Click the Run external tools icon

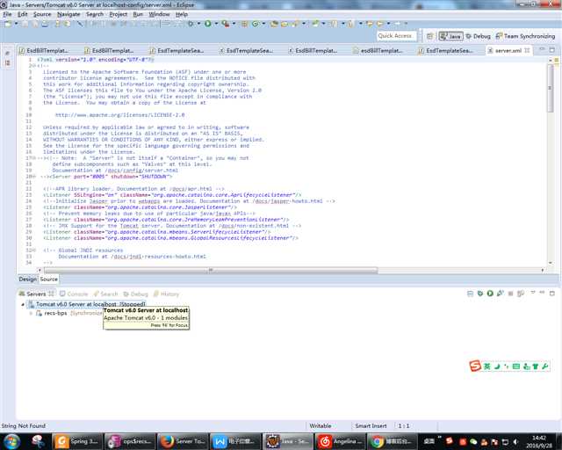225,24
